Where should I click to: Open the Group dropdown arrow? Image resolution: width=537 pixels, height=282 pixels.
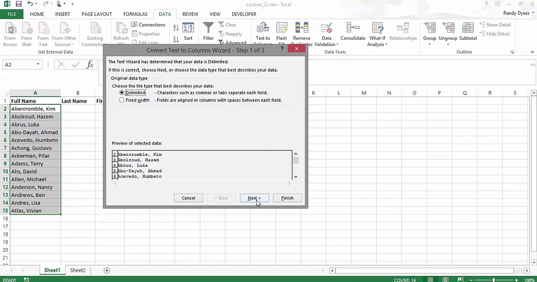(x=429, y=44)
